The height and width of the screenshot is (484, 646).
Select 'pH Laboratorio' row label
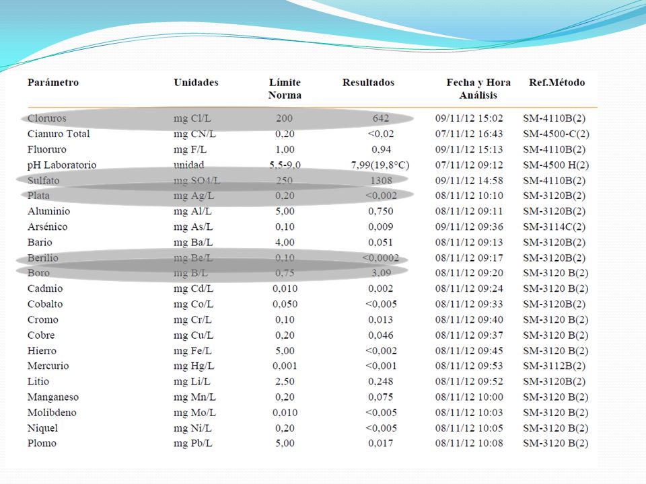click(62, 165)
